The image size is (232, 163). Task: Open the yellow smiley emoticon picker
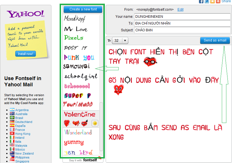(95, 123)
